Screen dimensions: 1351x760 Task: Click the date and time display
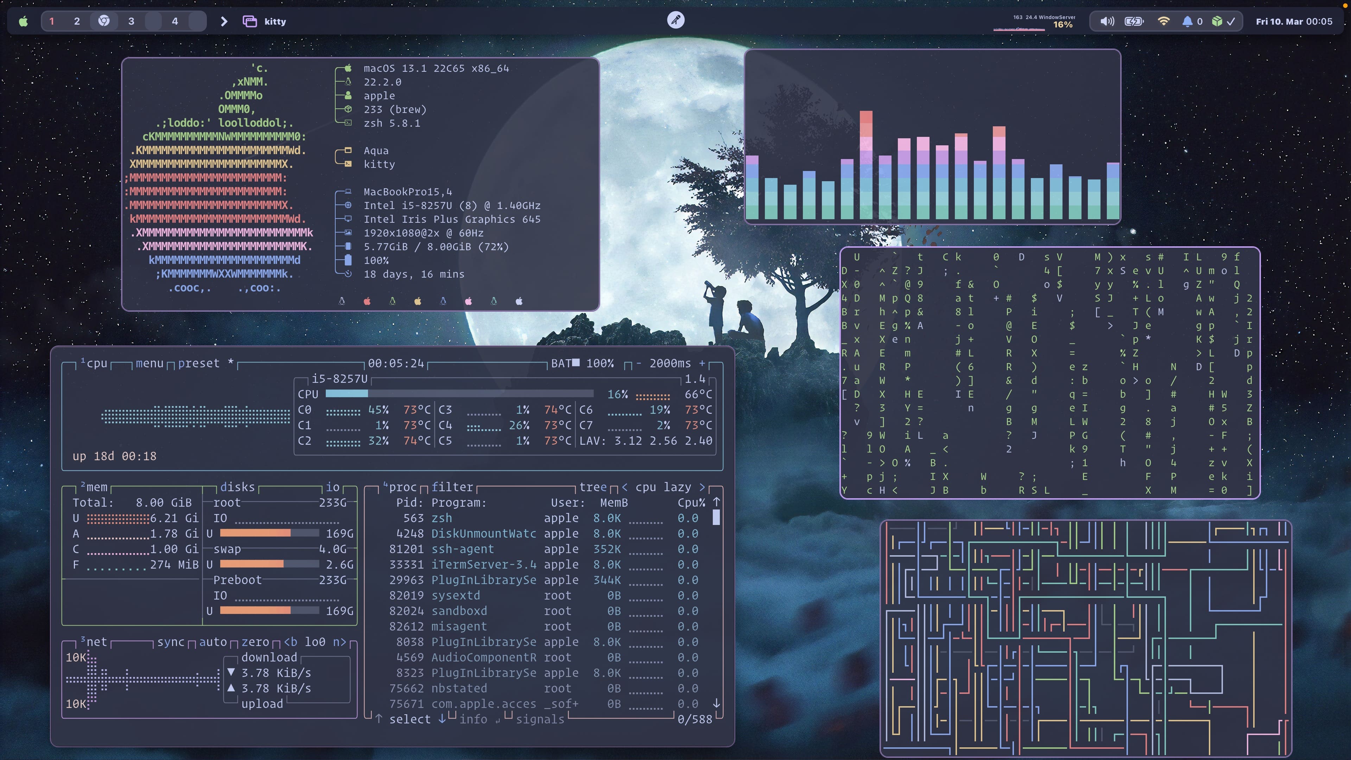pyautogui.click(x=1293, y=21)
